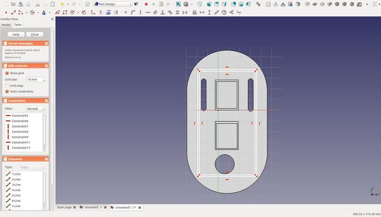Select the sketch Circle tool

pos(32,12)
